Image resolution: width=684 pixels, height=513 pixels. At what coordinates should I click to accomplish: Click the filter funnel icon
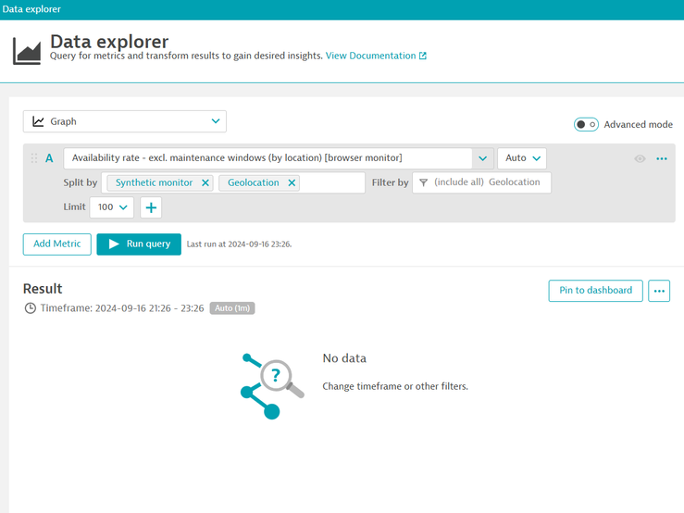coord(423,183)
